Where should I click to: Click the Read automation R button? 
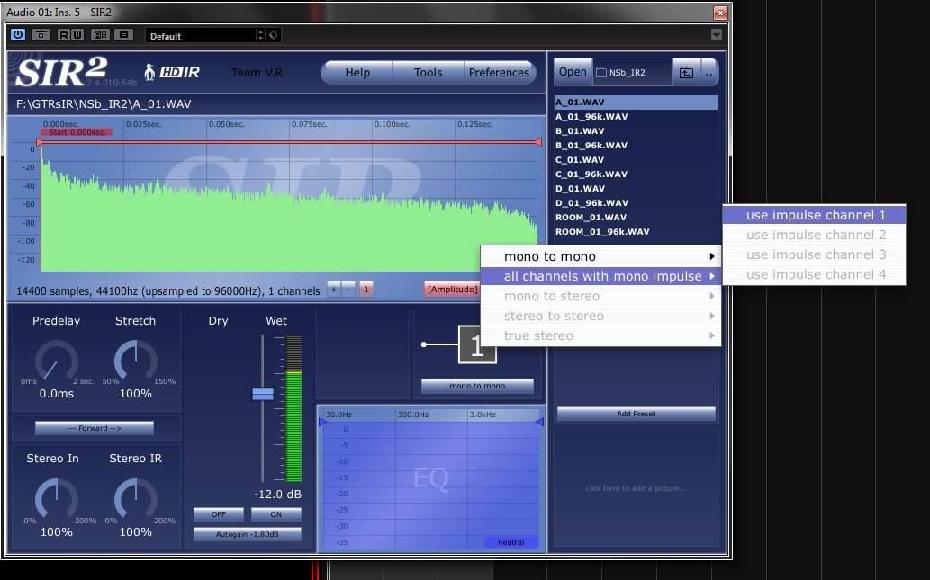[x=64, y=35]
